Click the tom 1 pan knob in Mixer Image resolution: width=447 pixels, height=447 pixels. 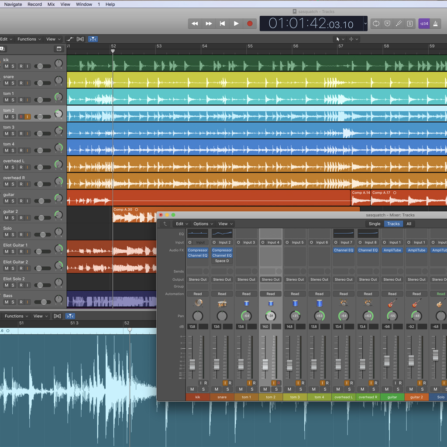coord(246,316)
